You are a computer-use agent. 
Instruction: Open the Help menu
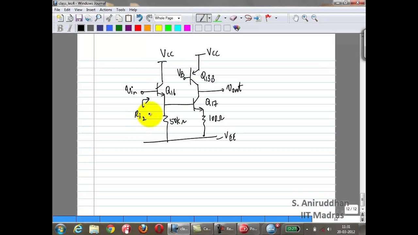(x=133, y=10)
